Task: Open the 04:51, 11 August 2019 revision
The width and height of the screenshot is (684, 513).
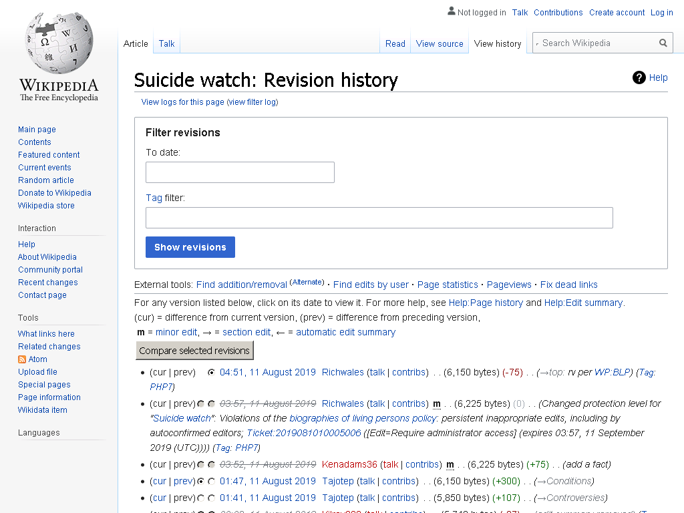Action: (267, 372)
